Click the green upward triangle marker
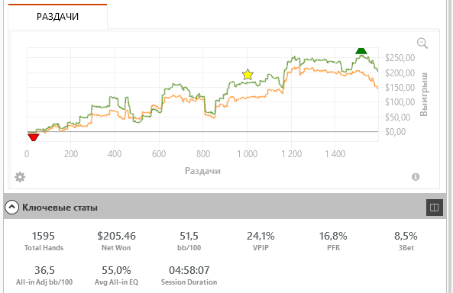 [361, 51]
